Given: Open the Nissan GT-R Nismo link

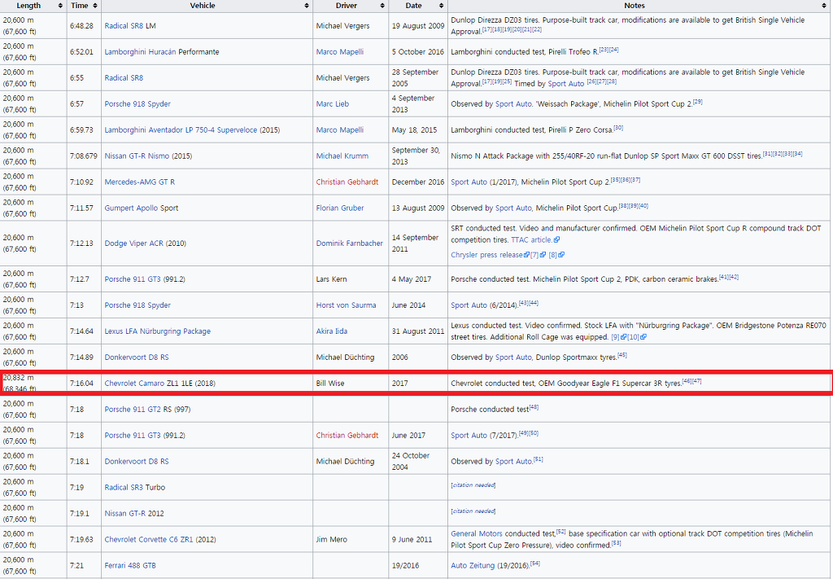Looking at the screenshot, I should [137, 156].
